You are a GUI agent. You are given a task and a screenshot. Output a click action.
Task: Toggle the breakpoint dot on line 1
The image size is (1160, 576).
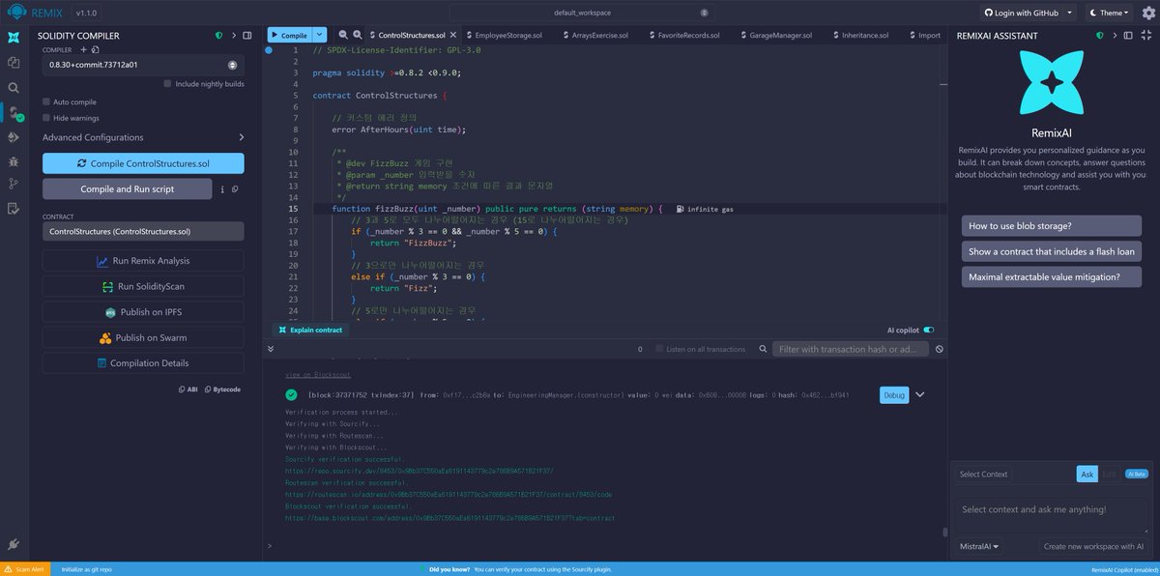tap(269, 49)
